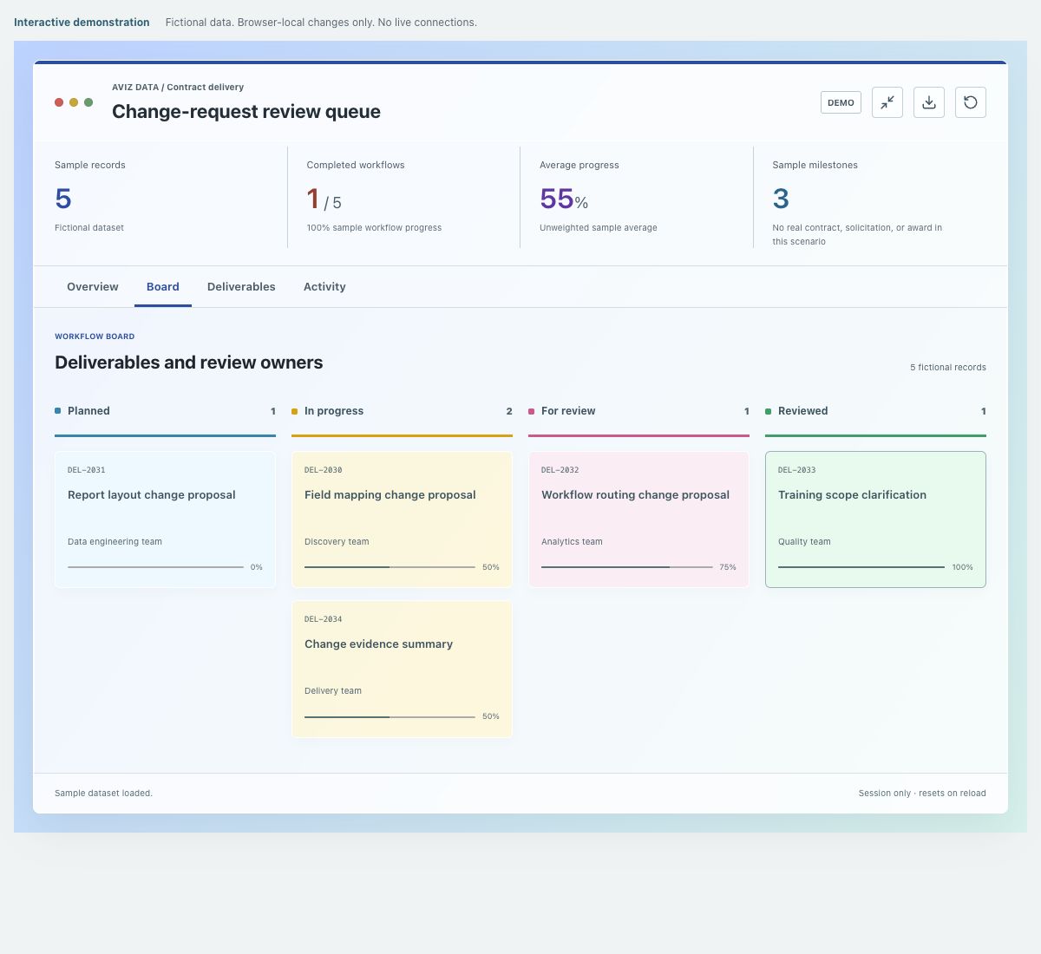
Task: Click the Sample dataset loaded status text
Action: coord(103,793)
